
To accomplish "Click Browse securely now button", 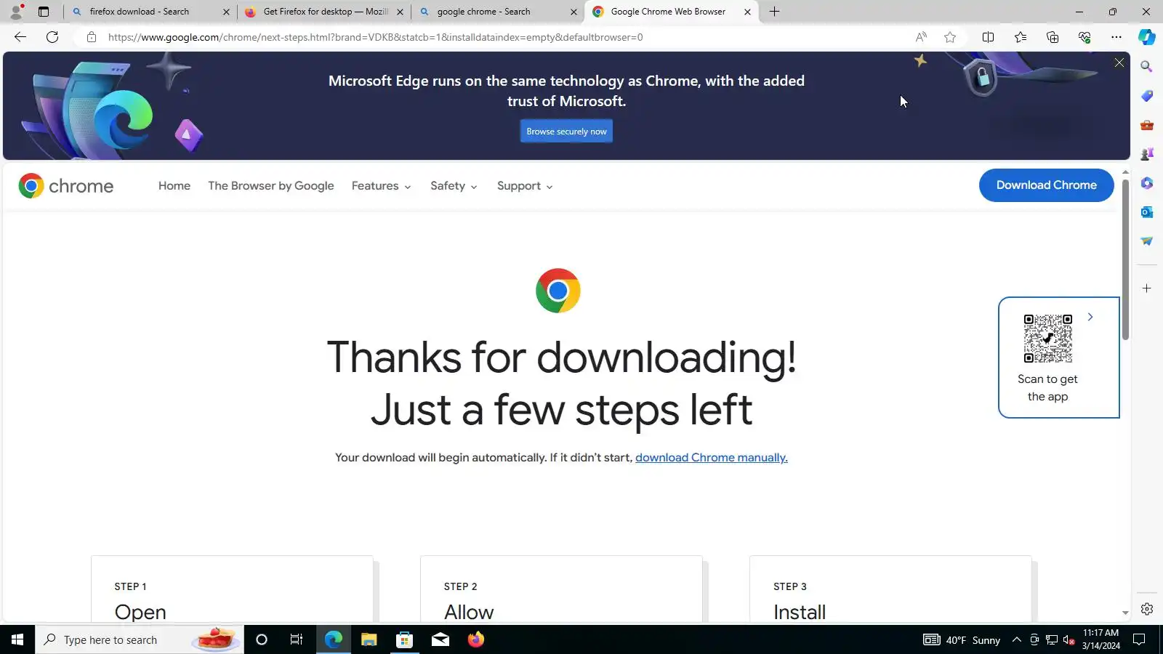I will pyautogui.click(x=566, y=132).
